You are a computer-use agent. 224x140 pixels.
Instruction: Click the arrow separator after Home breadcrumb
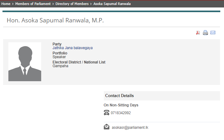13,4
